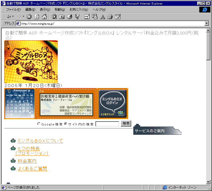This screenshot has width=212, height=191.
Task: Open the Channels satellite dish icon
Action: 77,17
